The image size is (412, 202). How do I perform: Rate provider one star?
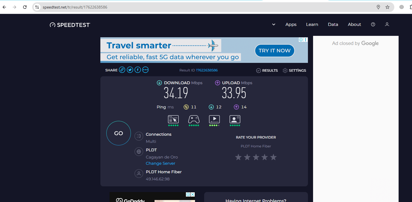[x=238, y=157]
